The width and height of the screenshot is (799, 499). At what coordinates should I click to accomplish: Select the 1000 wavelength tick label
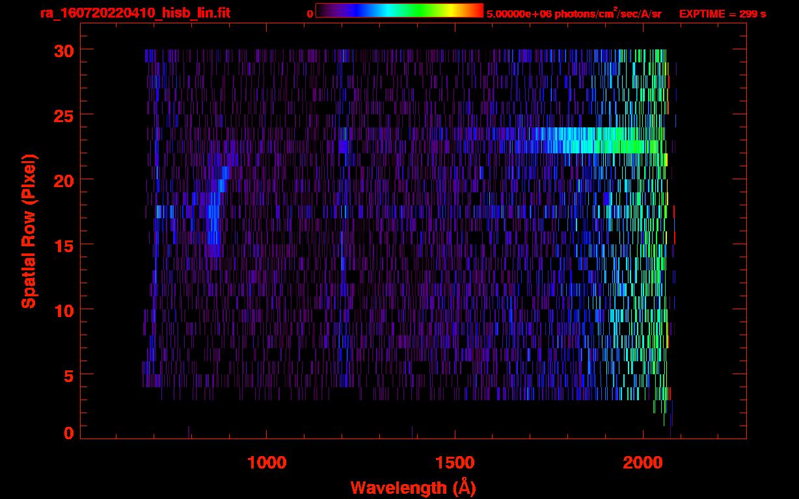pos(267,463)
